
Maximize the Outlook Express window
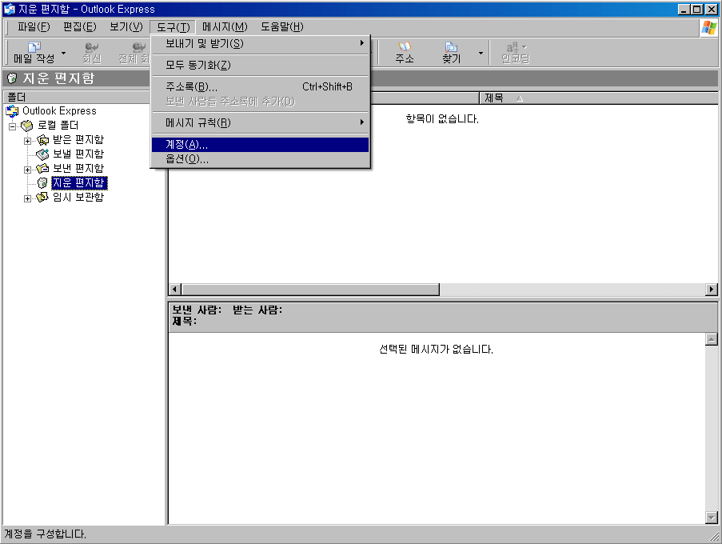point(697,10)
